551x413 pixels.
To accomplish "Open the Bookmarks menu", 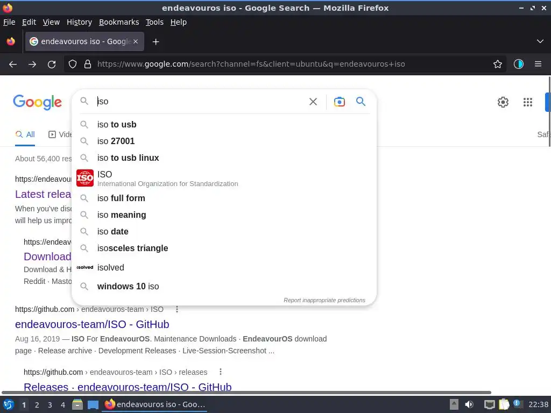I will 119,22.
